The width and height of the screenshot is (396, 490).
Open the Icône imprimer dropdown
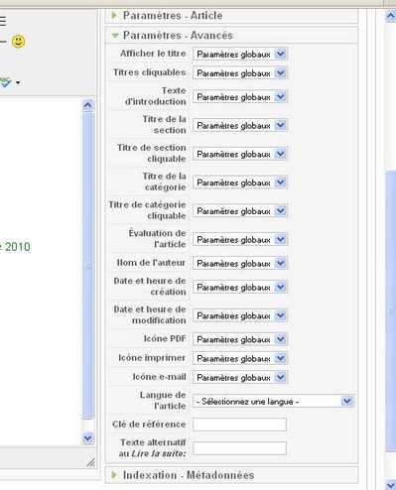(240, 358)
